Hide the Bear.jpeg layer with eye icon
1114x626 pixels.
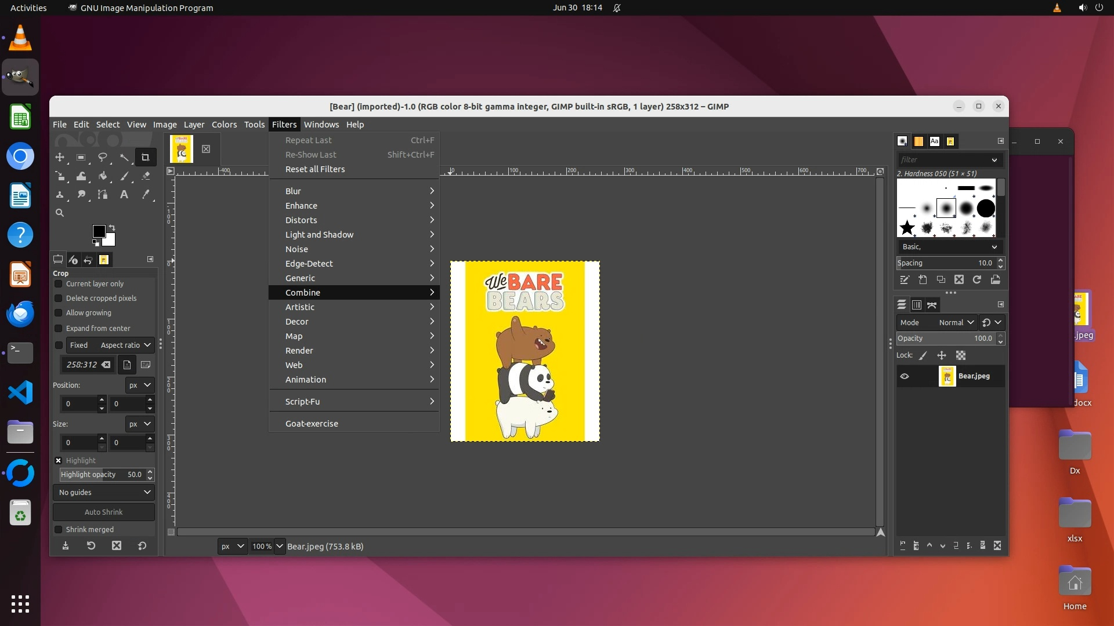tap(905, 376)
